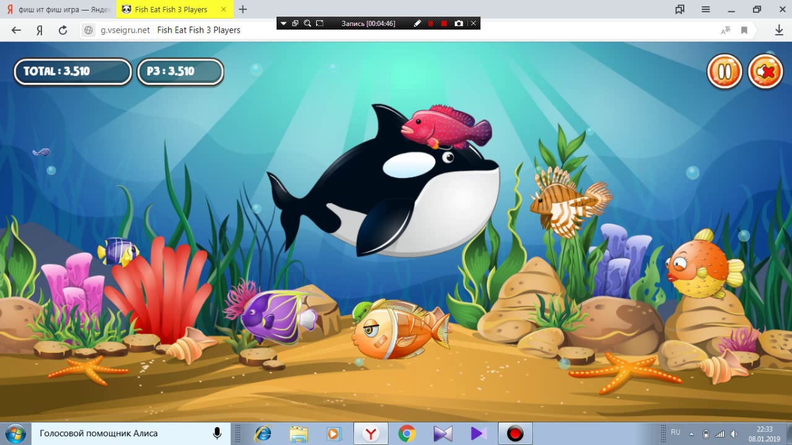The image size is (792, 445).
Task: Close the game with the red X button
Action: pos(765,72)
